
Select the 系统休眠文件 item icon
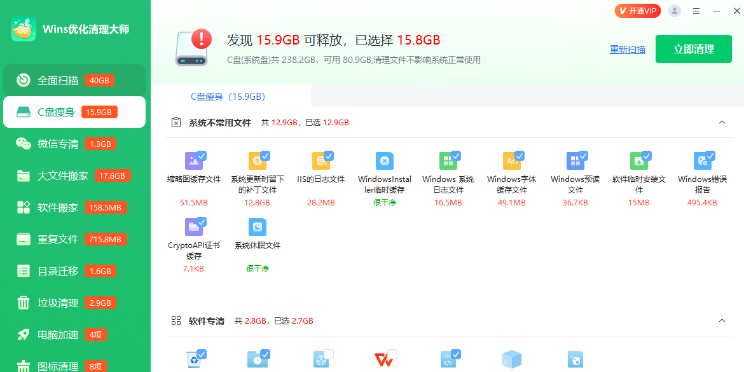pos(258,226)
